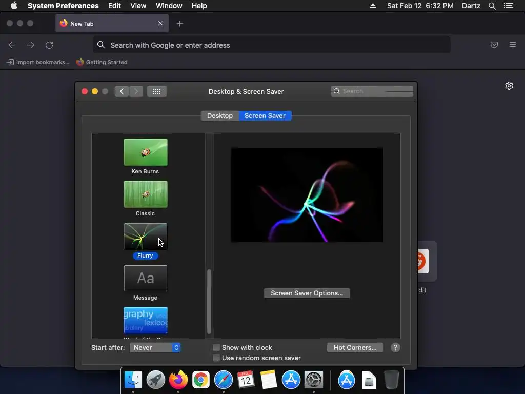Image resolution: width=525 pixels, height=394 pixels.
Task: Show all preferences grid button
Action: (157, 91)
